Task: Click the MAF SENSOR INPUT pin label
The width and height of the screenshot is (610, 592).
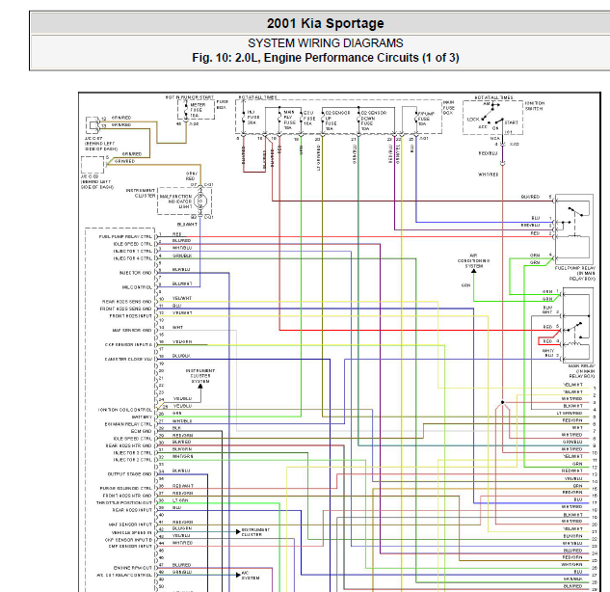Action: 129,525
